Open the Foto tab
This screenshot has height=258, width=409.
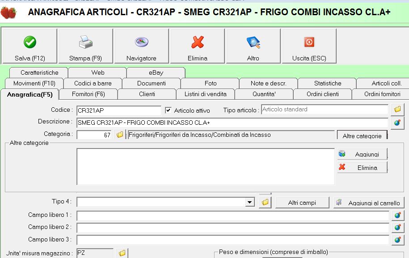tap(210, 83)
